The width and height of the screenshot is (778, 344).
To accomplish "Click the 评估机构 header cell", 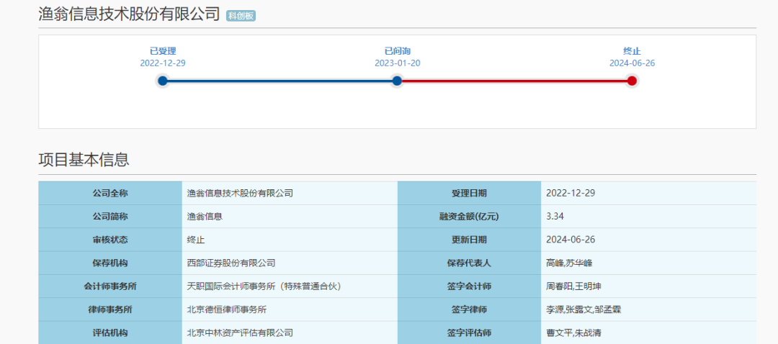I will (x=110, y=333).
